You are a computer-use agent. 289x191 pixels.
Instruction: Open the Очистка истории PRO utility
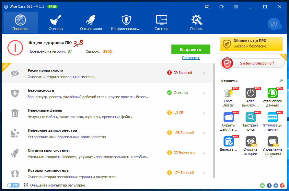pyautogui.click(x=250, y=146)
